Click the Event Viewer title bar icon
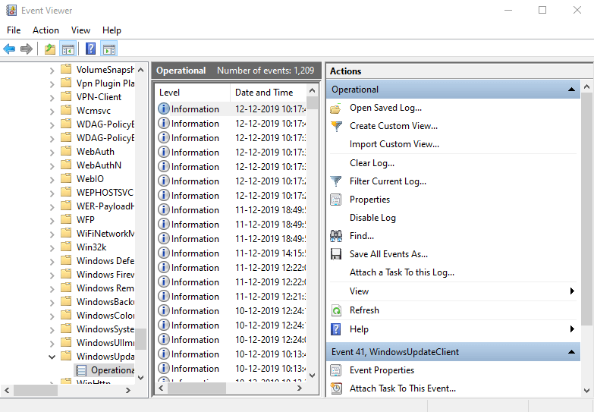594x412 pixels. [x=11, y=10]
